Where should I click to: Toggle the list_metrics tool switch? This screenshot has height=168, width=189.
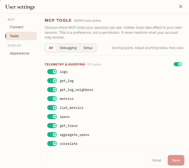click(52, 108)
